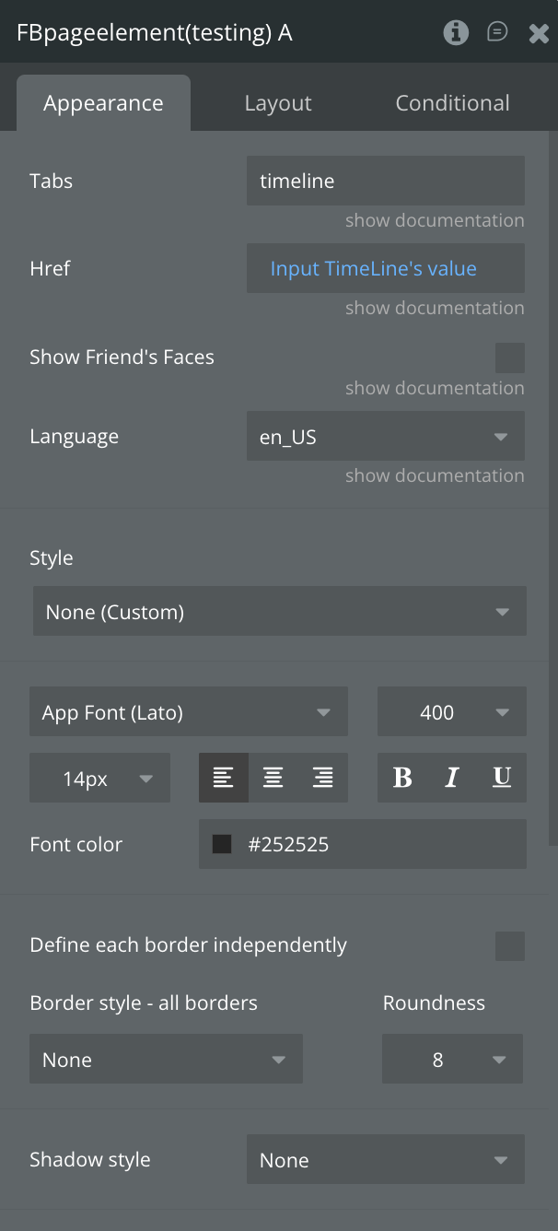Toggle bold font formatting
The image size is (558, 1231).
pyautogui.click(x=402, y=778)
